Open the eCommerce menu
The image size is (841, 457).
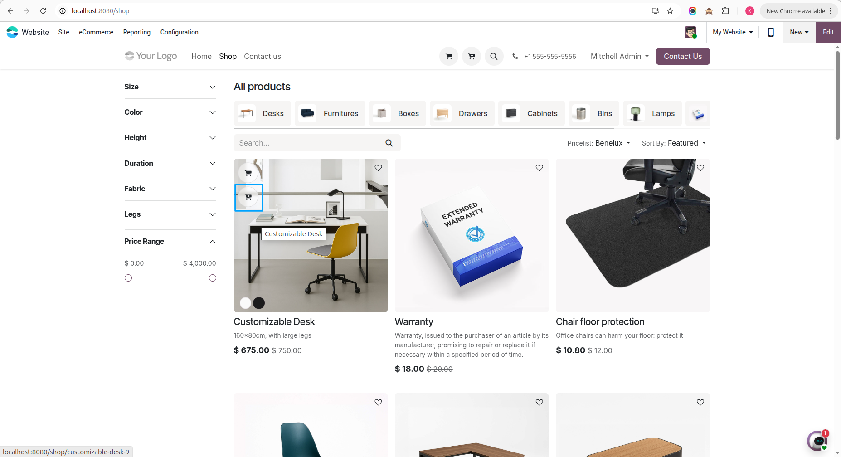click(96, 32)
